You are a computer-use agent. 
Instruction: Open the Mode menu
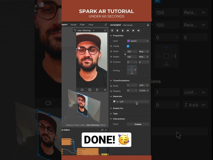tap(74, 25)
